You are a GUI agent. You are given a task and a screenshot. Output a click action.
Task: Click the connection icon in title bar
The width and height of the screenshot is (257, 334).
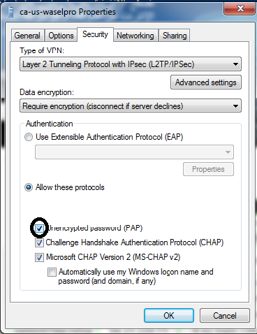(10, 12)
